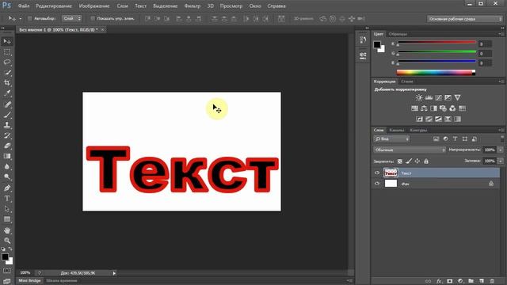Open the Color panel flyout menu

click(x=501, y=34)
